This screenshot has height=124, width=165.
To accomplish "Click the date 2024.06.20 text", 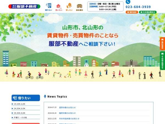I will 52,113.
